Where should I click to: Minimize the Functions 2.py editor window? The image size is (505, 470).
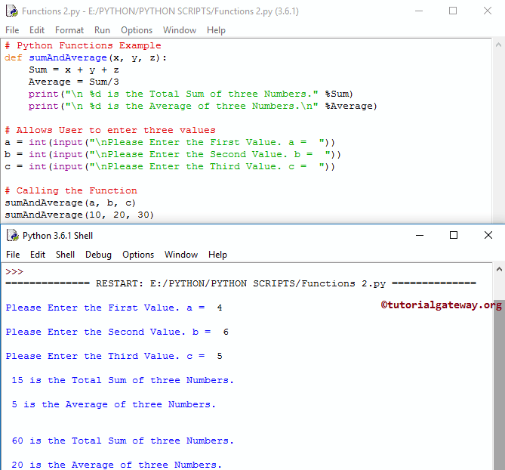pos(419,11)
